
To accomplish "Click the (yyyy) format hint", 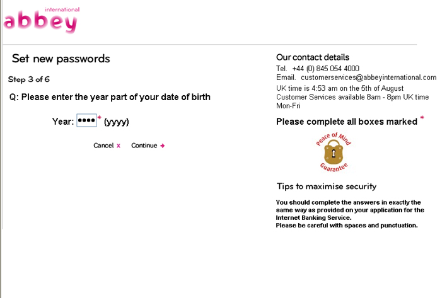I will [116, 122].
